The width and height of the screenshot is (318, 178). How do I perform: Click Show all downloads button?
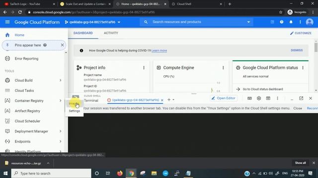[x=300, y=163]
